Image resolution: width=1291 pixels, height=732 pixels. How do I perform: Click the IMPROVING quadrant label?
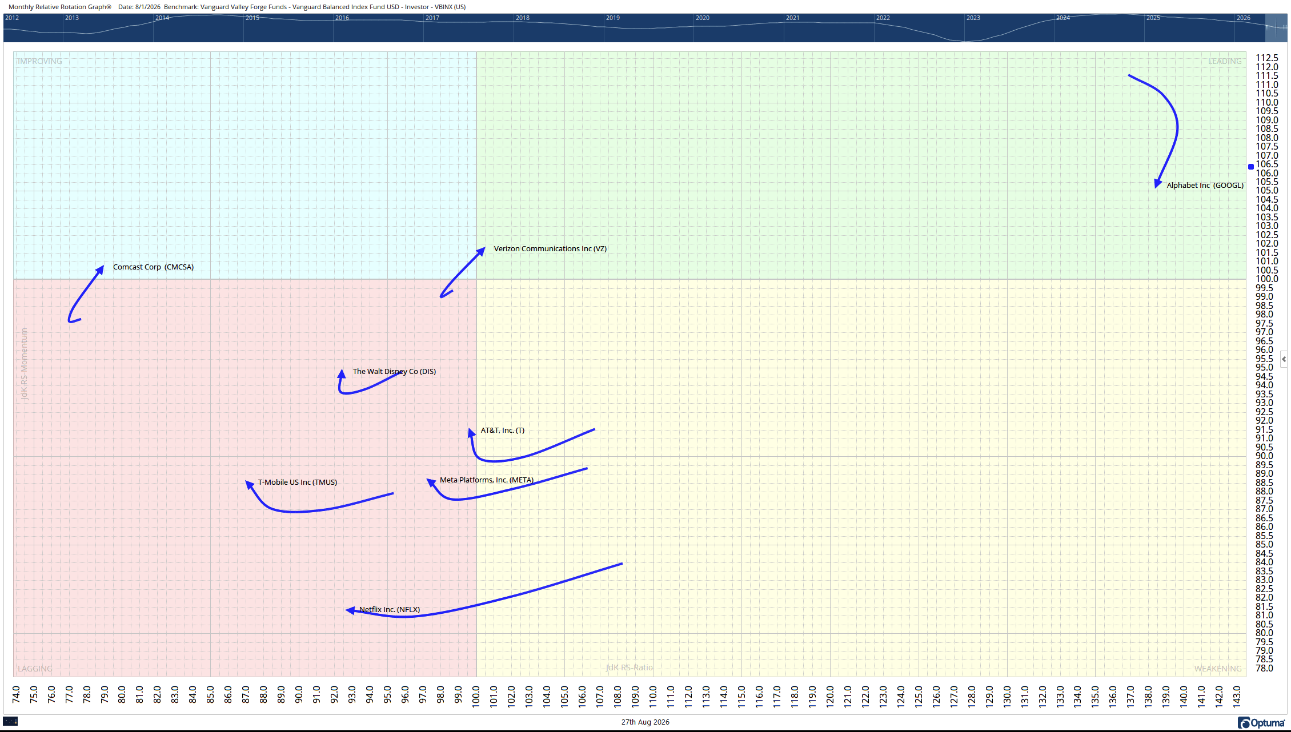pyautogui.click(x=40, y=61)
